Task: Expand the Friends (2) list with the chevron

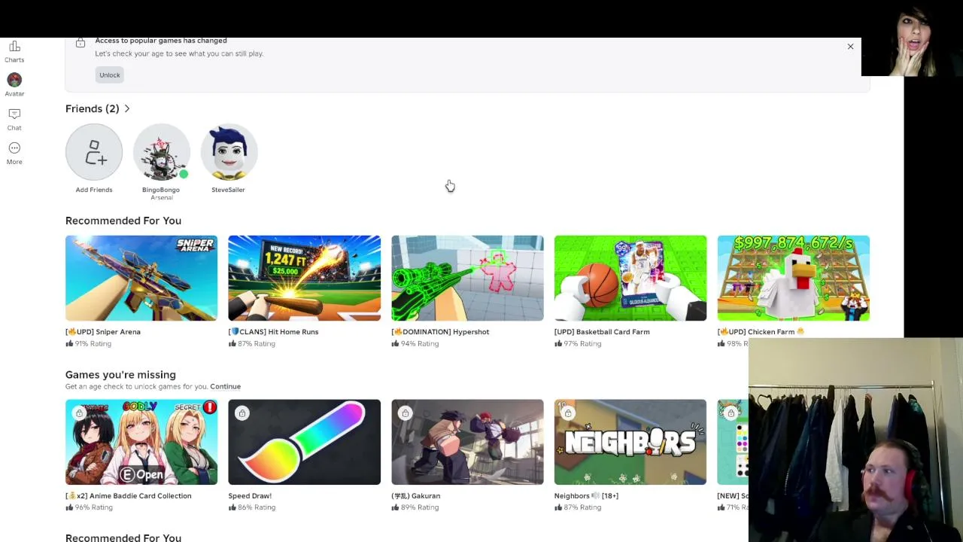Action: coord(127,109)
